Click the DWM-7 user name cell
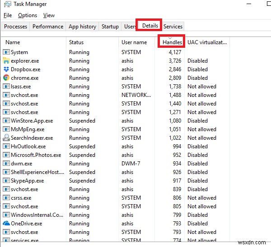 click(131, 163)
